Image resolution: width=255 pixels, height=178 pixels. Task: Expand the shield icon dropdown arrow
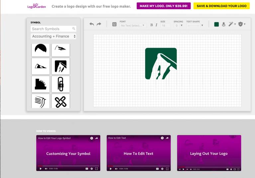point(245,24)
